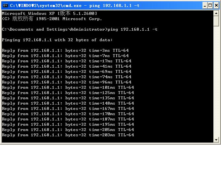Select the reply line with time=3ms

pos(65,51)
